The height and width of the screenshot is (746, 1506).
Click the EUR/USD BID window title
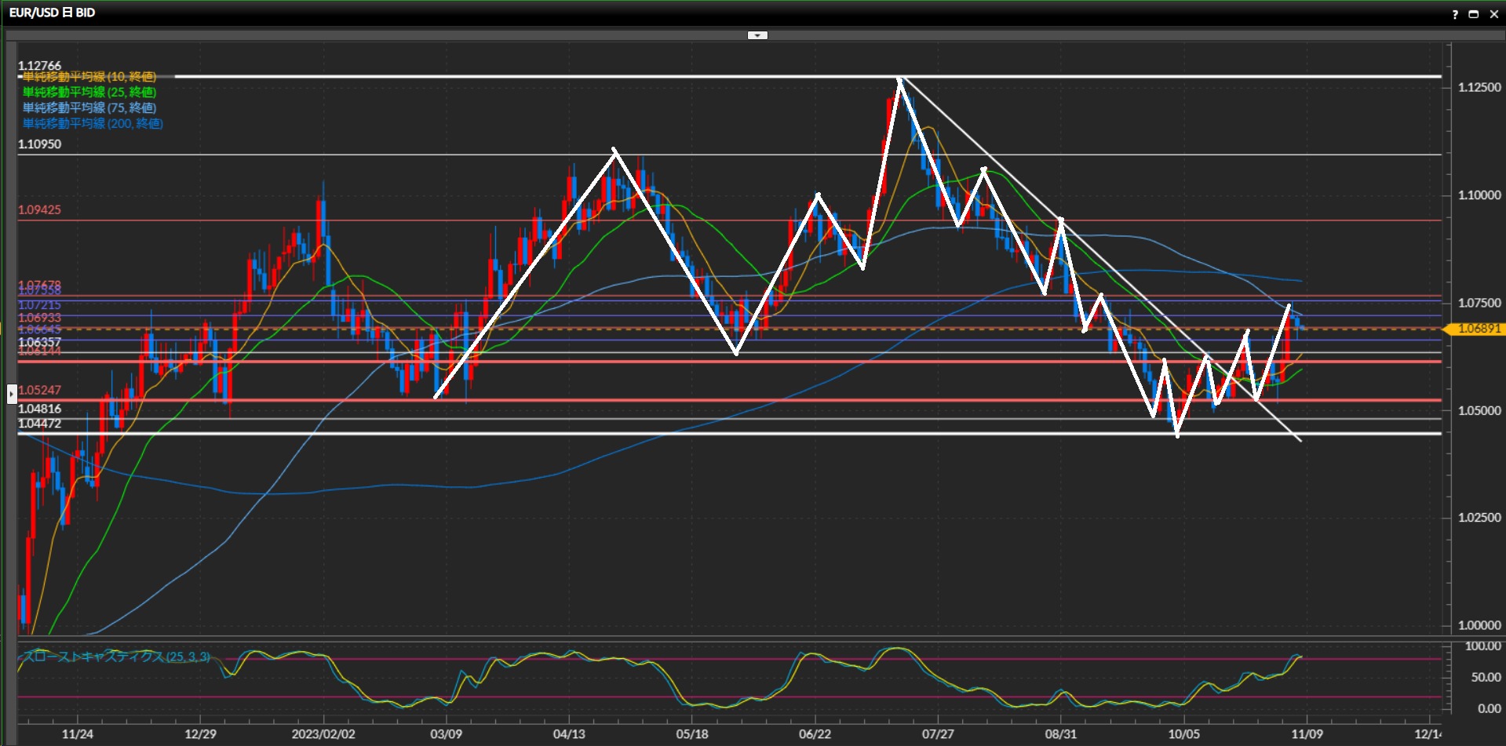point(52,13)
